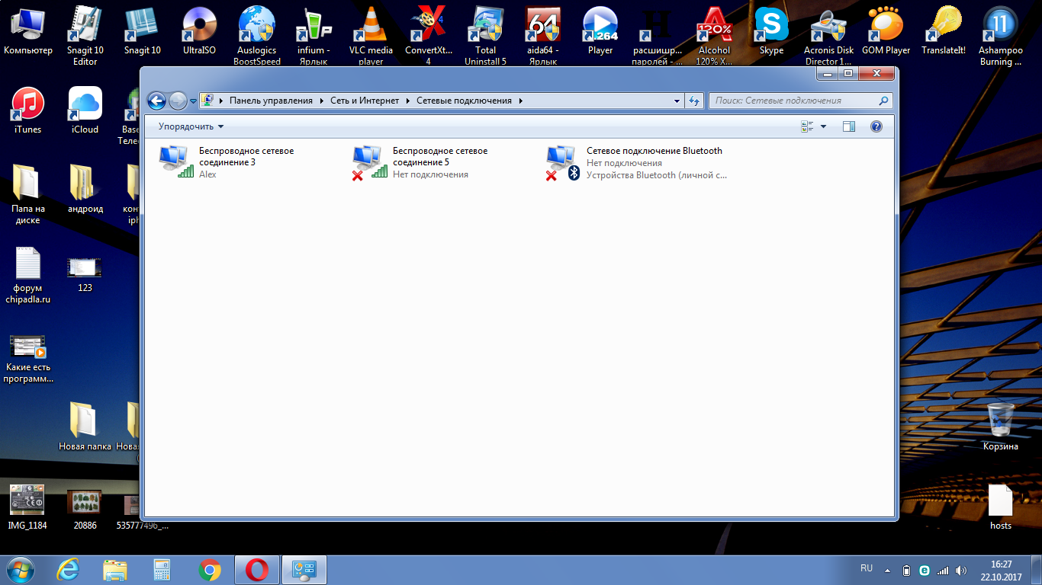Select Acronis Disk Director icon
Viewport: 1042px width, 585px height.
[x=829, y=35]
